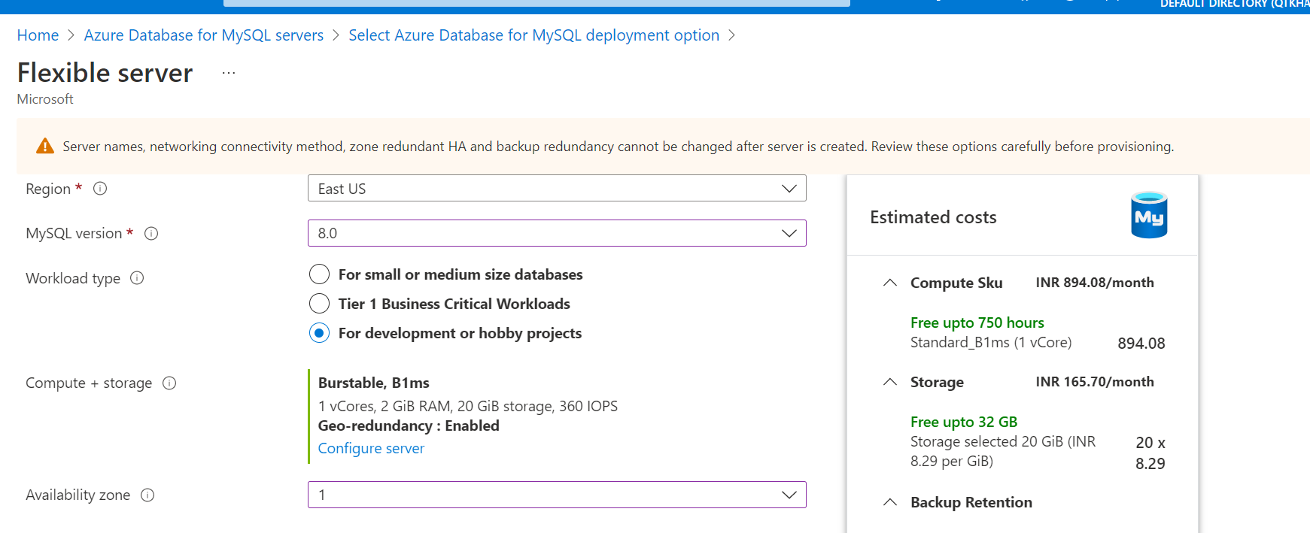Click the Free upto 750 hours text
Image resolution: width=1310 pixels, height=533 pixels.
point(977,323)
